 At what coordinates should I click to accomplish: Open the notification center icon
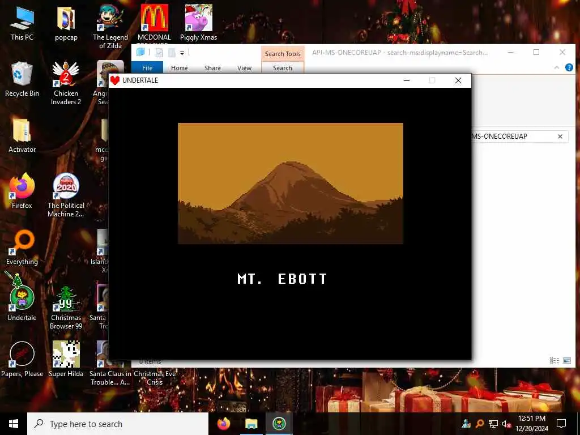561,424
